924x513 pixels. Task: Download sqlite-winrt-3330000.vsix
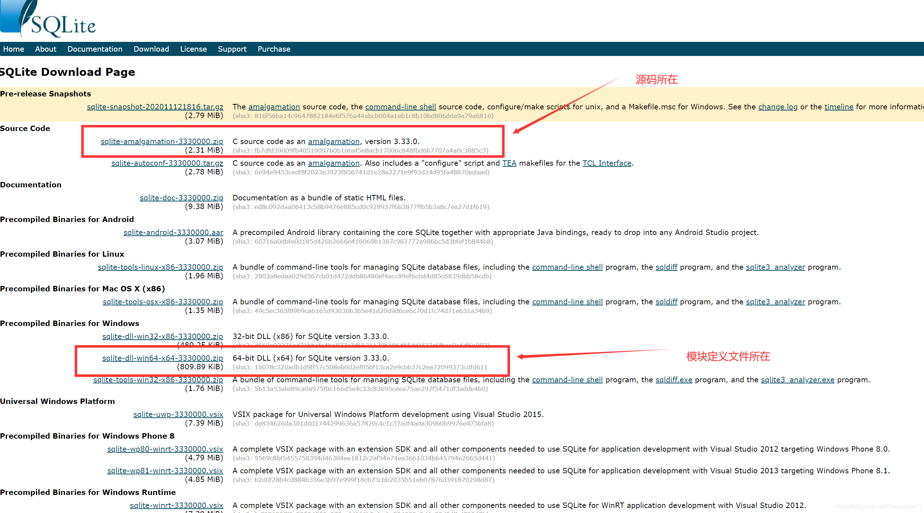[x=176, y=505]
